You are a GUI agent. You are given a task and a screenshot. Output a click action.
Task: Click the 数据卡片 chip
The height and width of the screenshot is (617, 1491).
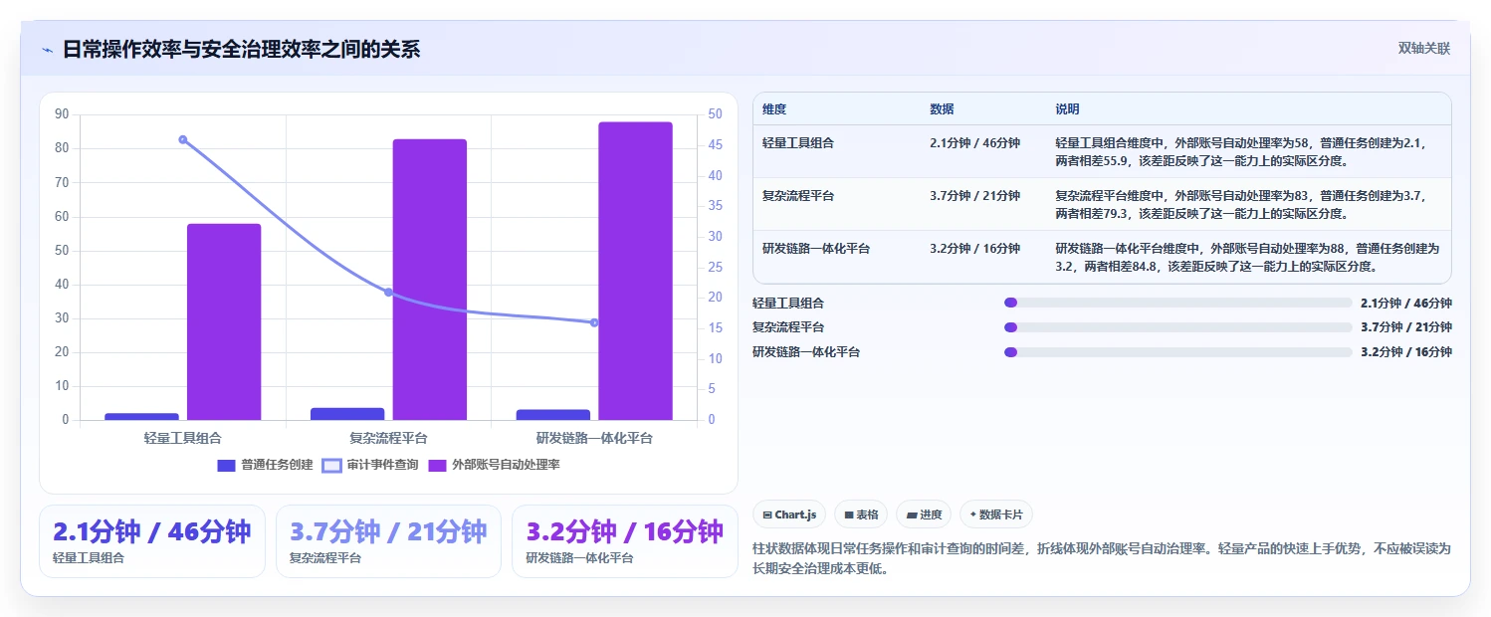click(996, 514)
